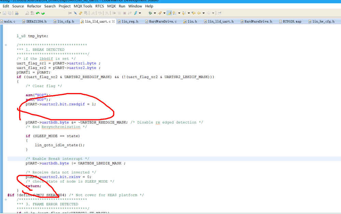Open the Edit menu
The width and height of the screenshot is (341, 214).
tap(6, 6)
